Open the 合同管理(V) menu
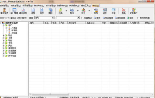155x98 pixels. pyautogui.click(x=28, y=5)
